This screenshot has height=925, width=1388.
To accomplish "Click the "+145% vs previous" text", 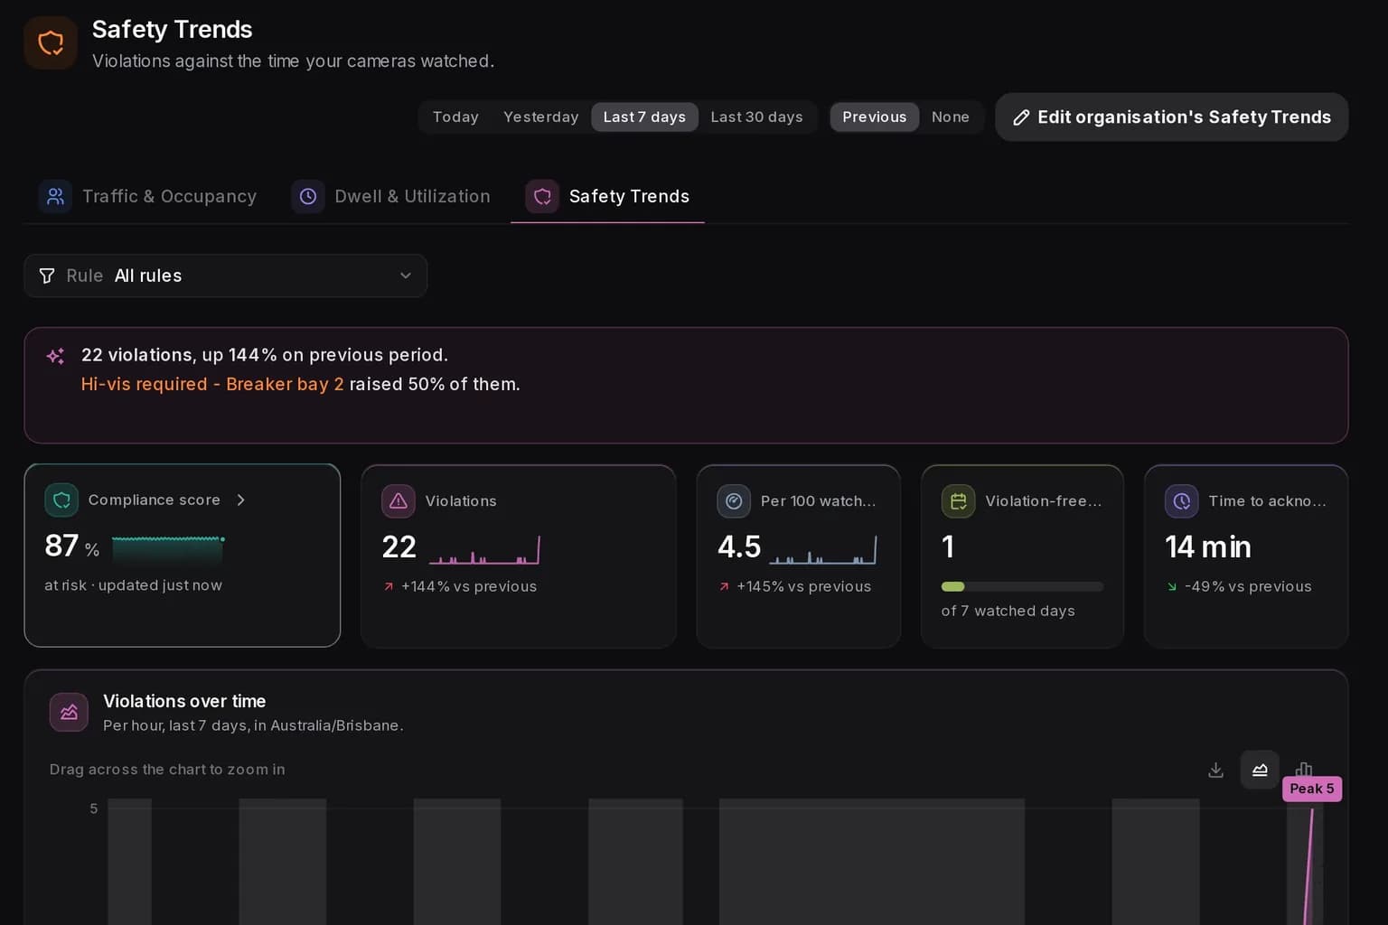I will (x=804, y=587).
